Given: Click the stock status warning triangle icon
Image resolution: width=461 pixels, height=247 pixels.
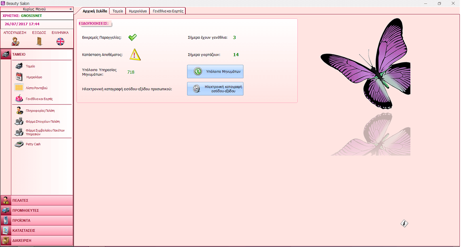Looking at the screenshot, I should pos(135,54).
